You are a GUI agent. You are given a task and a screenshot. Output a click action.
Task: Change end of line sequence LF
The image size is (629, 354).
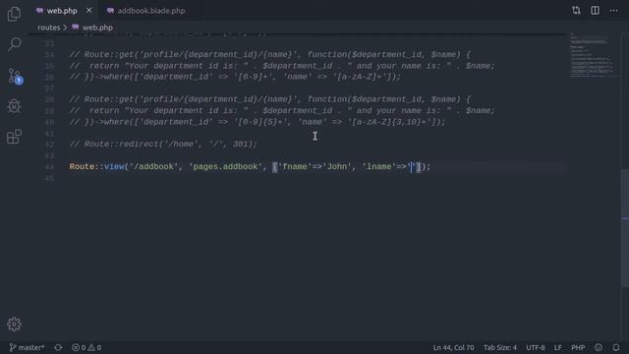[557, 347]
